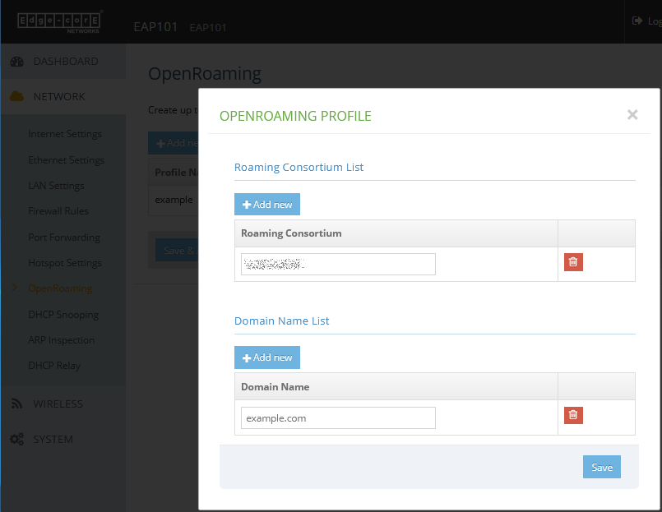
Task: Close the OpenRoaming Profile dialog
Action: pos(632,115)
